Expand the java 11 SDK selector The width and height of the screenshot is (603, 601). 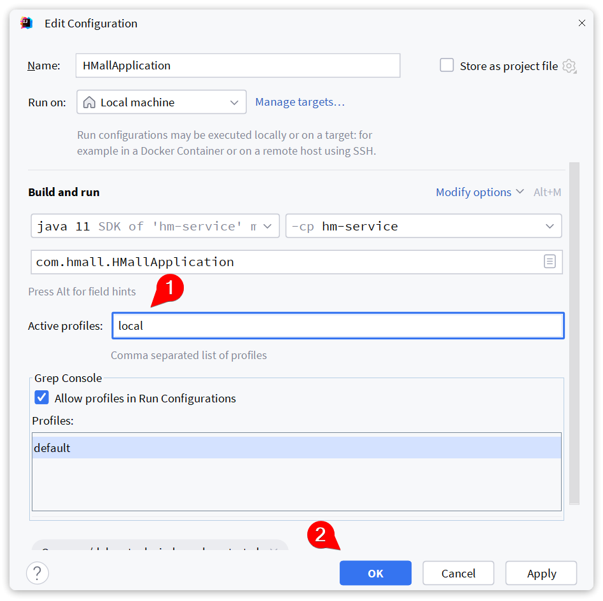coord(155,226)
